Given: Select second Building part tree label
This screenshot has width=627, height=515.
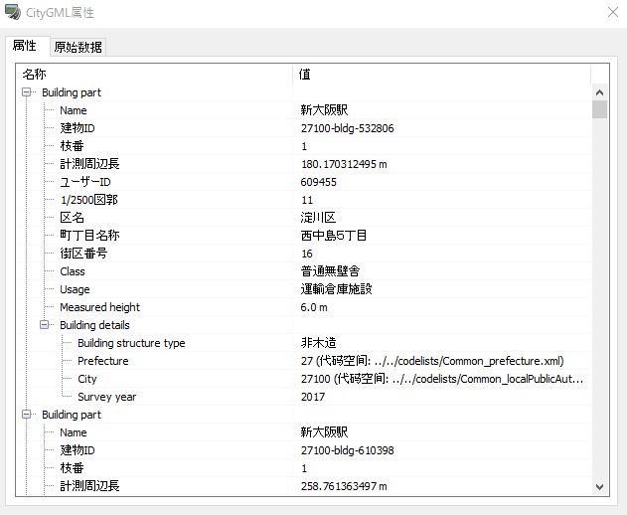Looking at the screenshot, I should [72, 415].
